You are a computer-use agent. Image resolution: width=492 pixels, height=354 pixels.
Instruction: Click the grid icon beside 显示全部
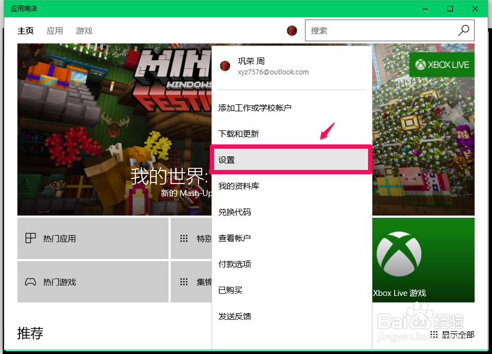434,334
